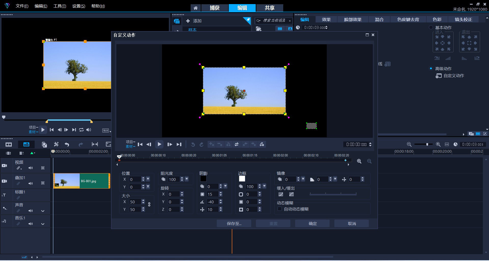Open the media library panel icon

click(x=177, y=21)
